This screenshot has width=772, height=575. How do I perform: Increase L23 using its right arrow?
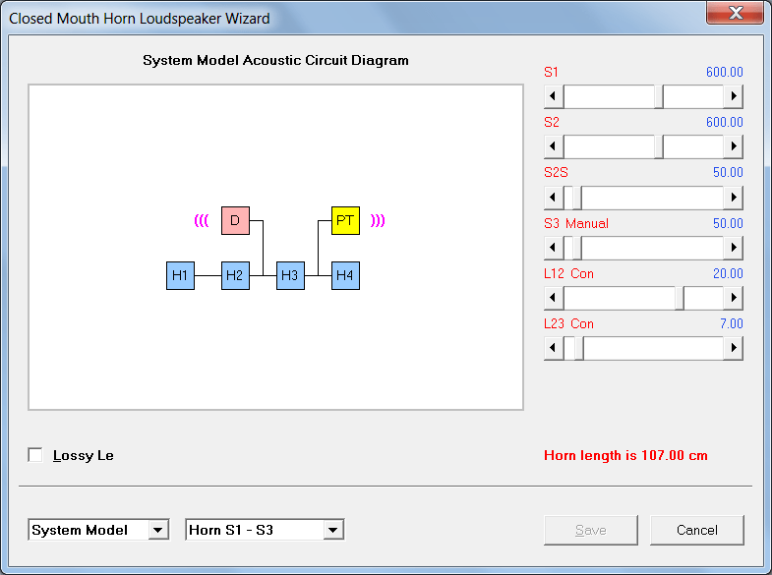click(x=733, y=348)
